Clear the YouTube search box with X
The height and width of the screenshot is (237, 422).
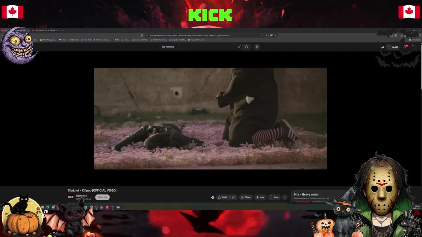(239, 47)
